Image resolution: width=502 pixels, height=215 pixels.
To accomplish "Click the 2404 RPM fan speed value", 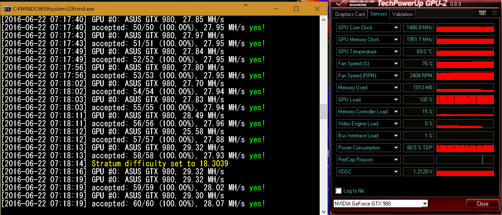I will [419, 76].
